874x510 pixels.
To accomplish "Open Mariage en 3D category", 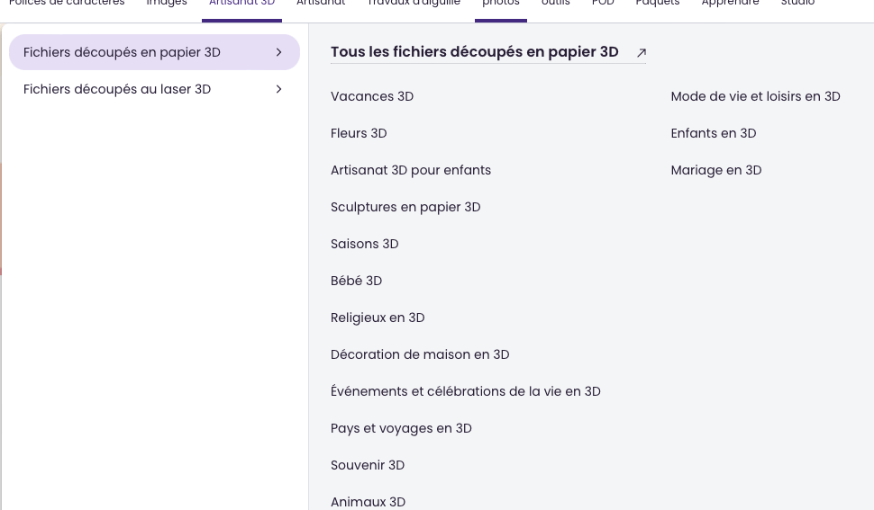I will tap(715, 170).
